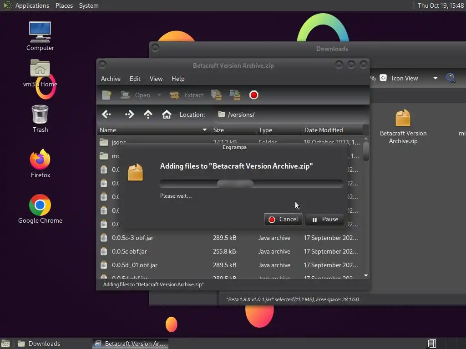The width and height of the screenshot is (466, 349).
Task: Click the workspace switcher icon in bottom panel
Action: coord(432,344)
